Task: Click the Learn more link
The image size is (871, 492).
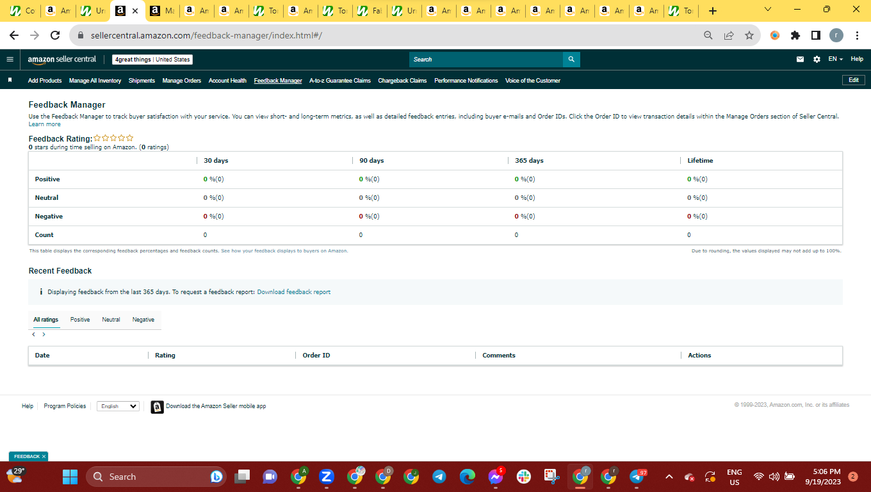Action: tap(45, 124)
